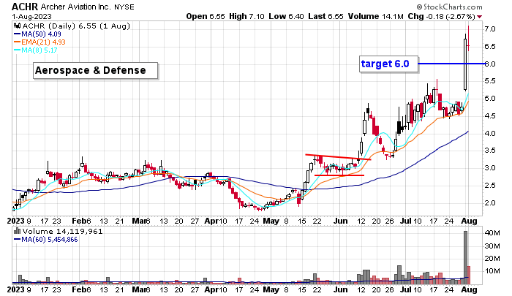Click the Low 6.40 value

click(287, 16)
